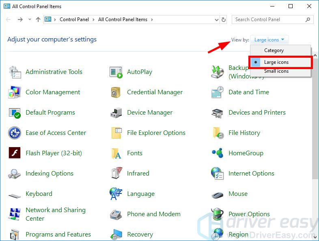This screenshot has height=241, width=319.
Task: Choose Category from the view menu
Action: [274, 50]
